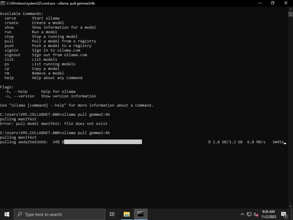The image size is (293, 220).
Task: Click the window title 'ollama pull gemma3:4b'
Action: pyautogui.click(x=76, y=3)
